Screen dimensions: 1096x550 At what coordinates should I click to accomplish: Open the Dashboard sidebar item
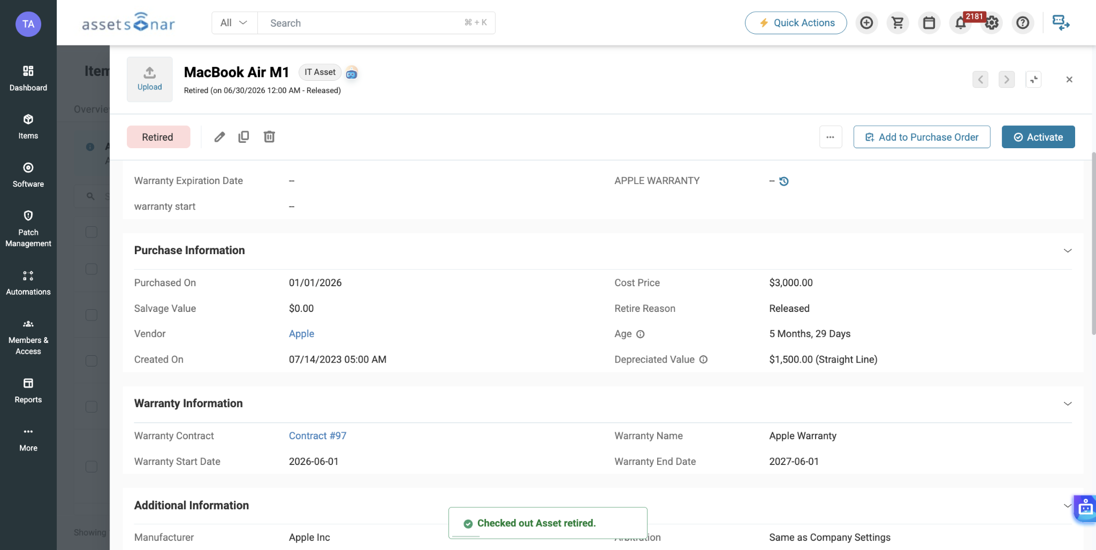[x=28, y=78]
